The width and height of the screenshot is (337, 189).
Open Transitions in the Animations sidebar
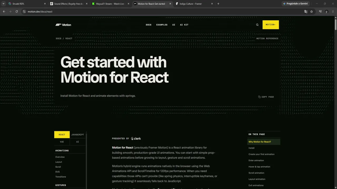point(61,177)
